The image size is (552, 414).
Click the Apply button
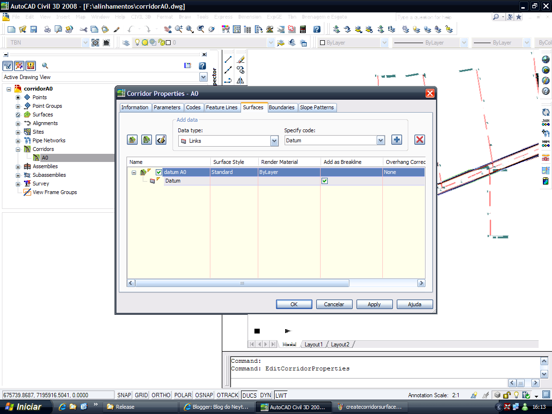(x=374, y=304)
